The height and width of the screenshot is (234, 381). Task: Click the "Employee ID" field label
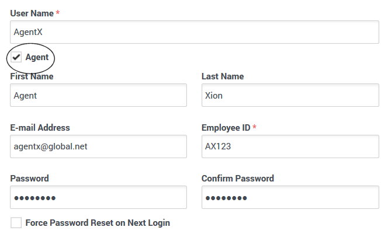click(226, 128)
